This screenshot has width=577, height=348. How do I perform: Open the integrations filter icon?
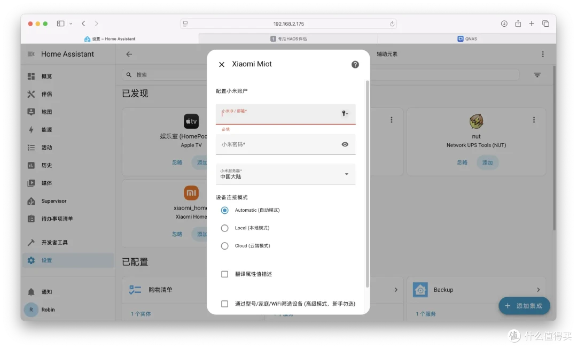[537, 75]
